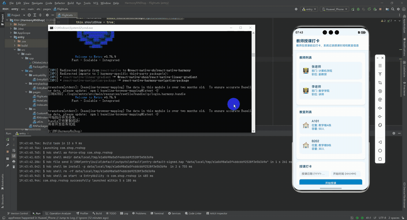Open Version Control tool tab

coord(17,213)
